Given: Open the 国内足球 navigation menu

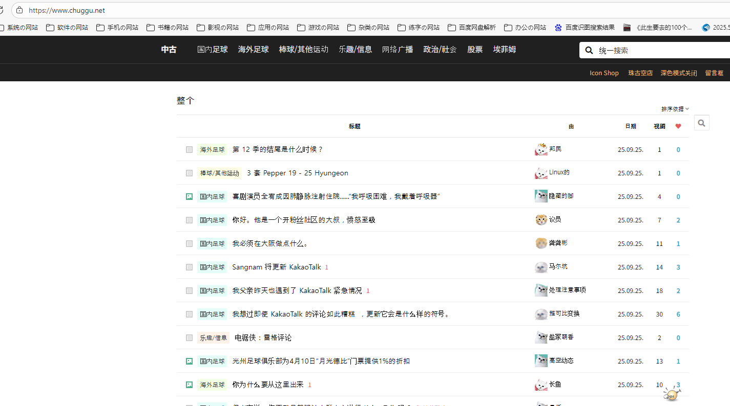Looking at the screenshot, I should [x=212, y=50].
